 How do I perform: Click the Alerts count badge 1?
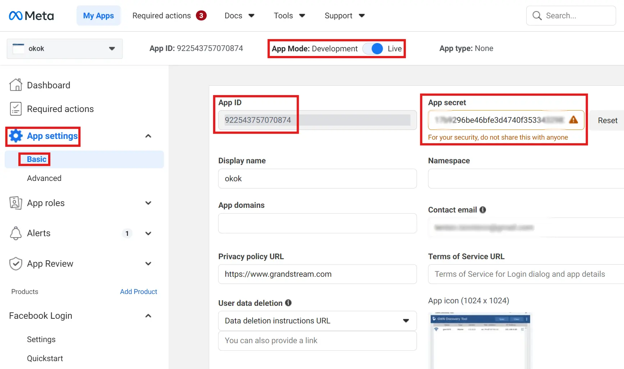tap(127, 233)
